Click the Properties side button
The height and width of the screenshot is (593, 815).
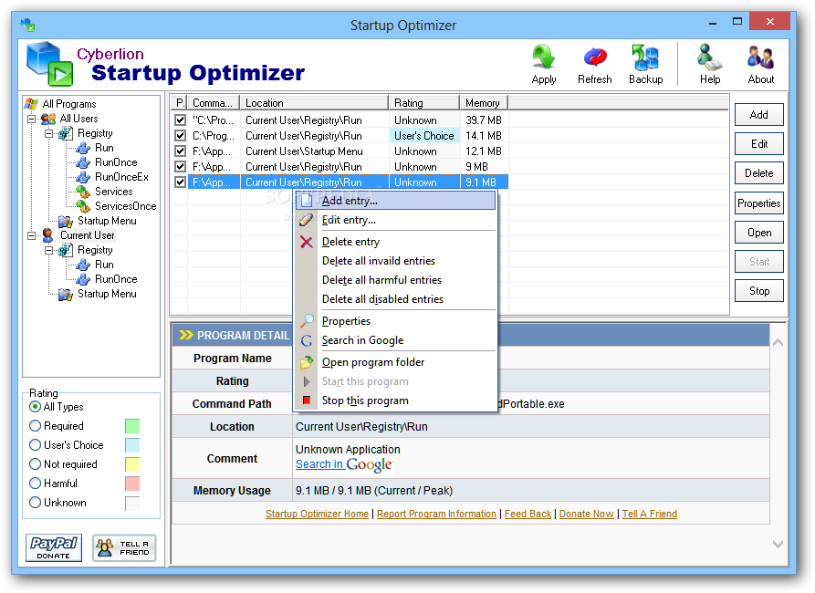[x=758, y=203]
